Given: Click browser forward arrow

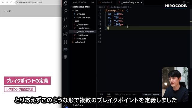Looking at the screenshot, I should coord(7,2).
